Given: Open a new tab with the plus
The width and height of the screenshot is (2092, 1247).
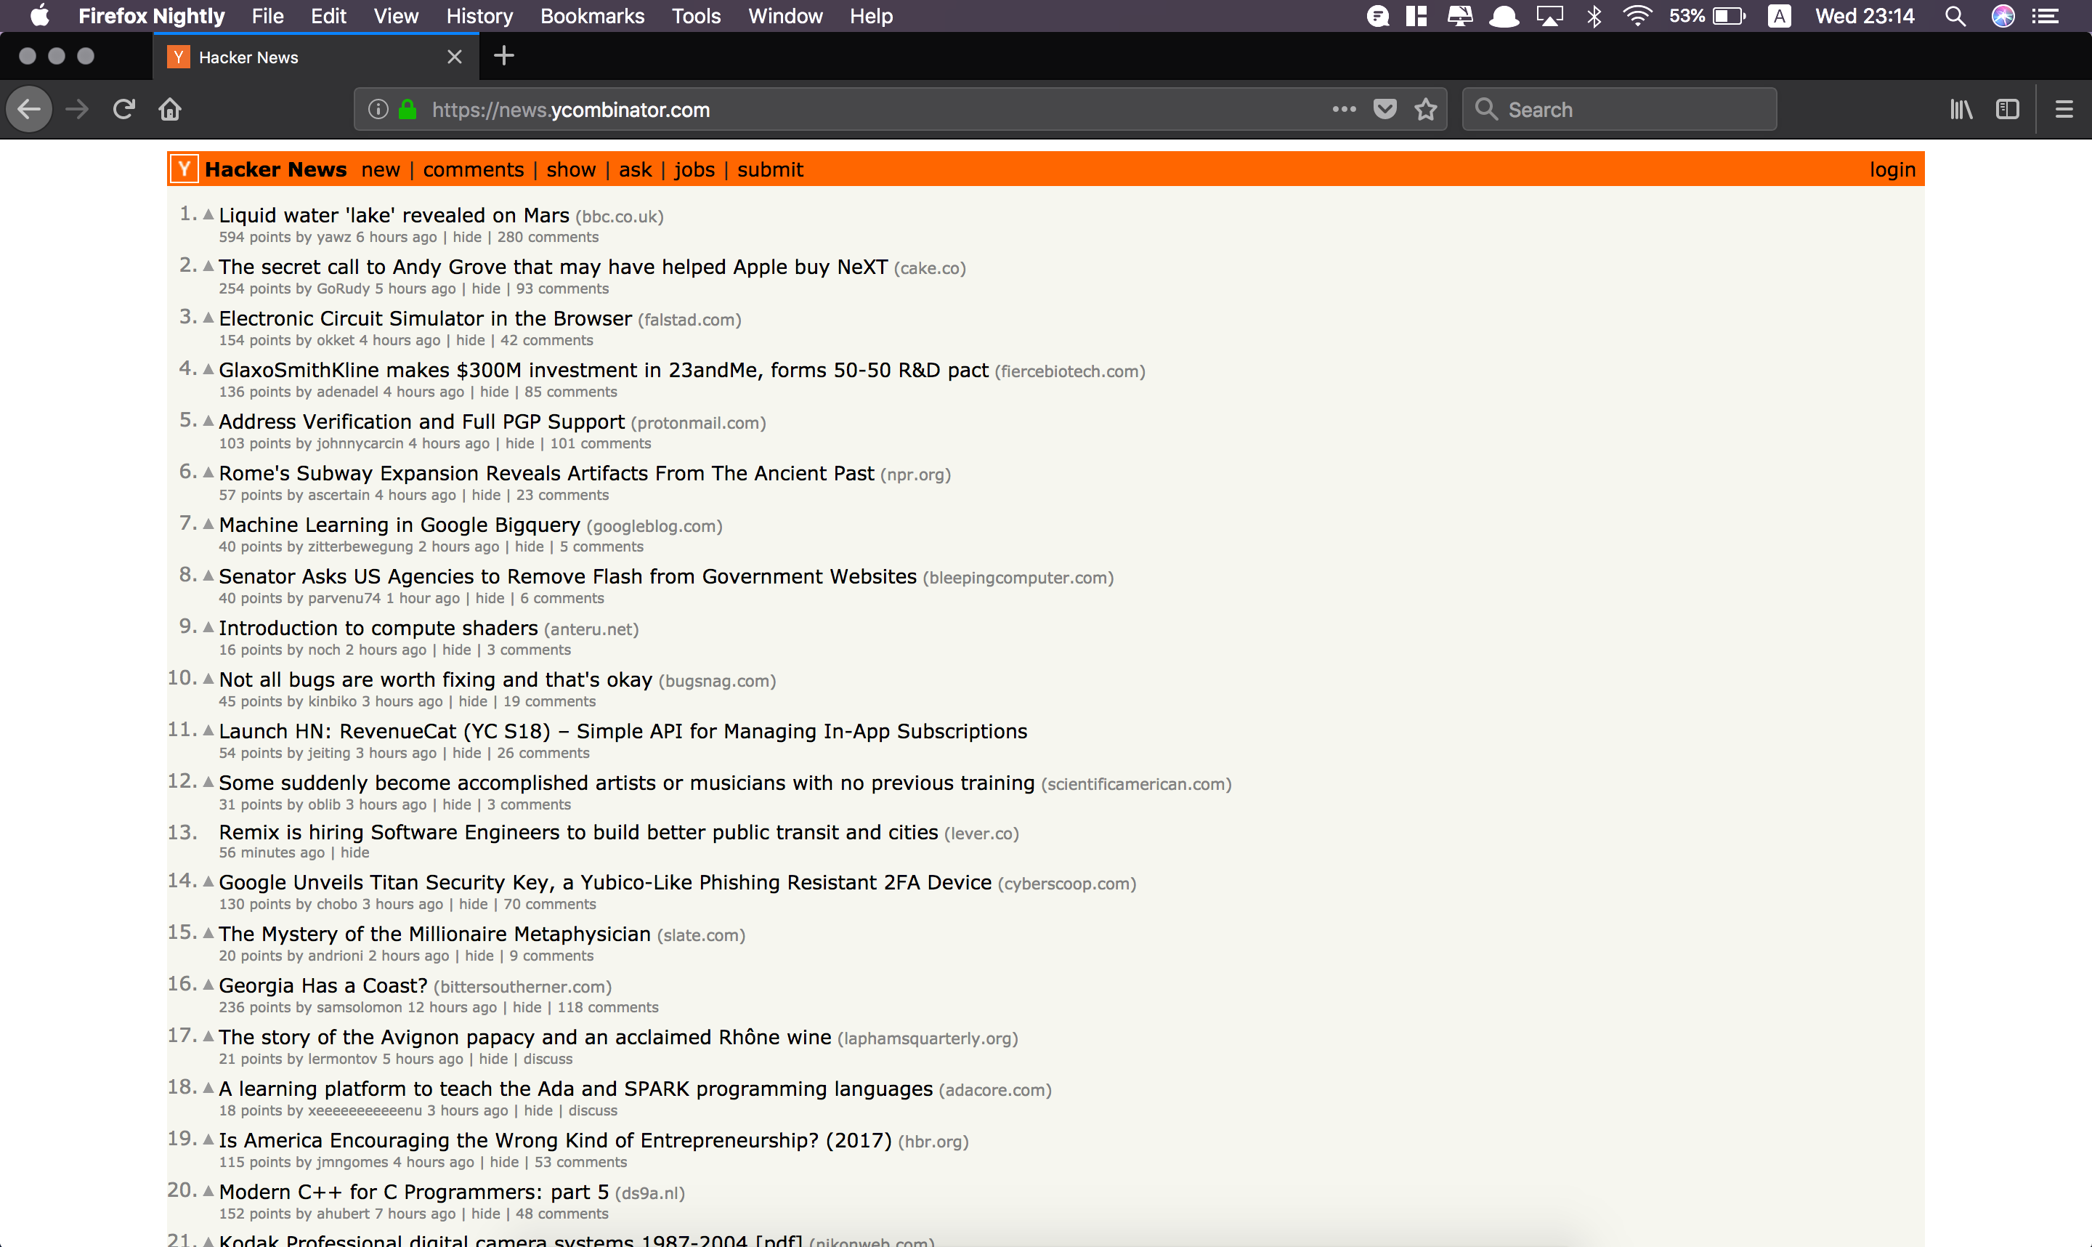Looking at the screenshot, I should pyautogui.click(x=504, y=56).
